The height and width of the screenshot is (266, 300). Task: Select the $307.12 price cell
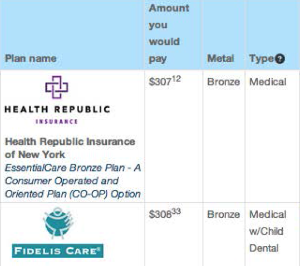[165, 81]
